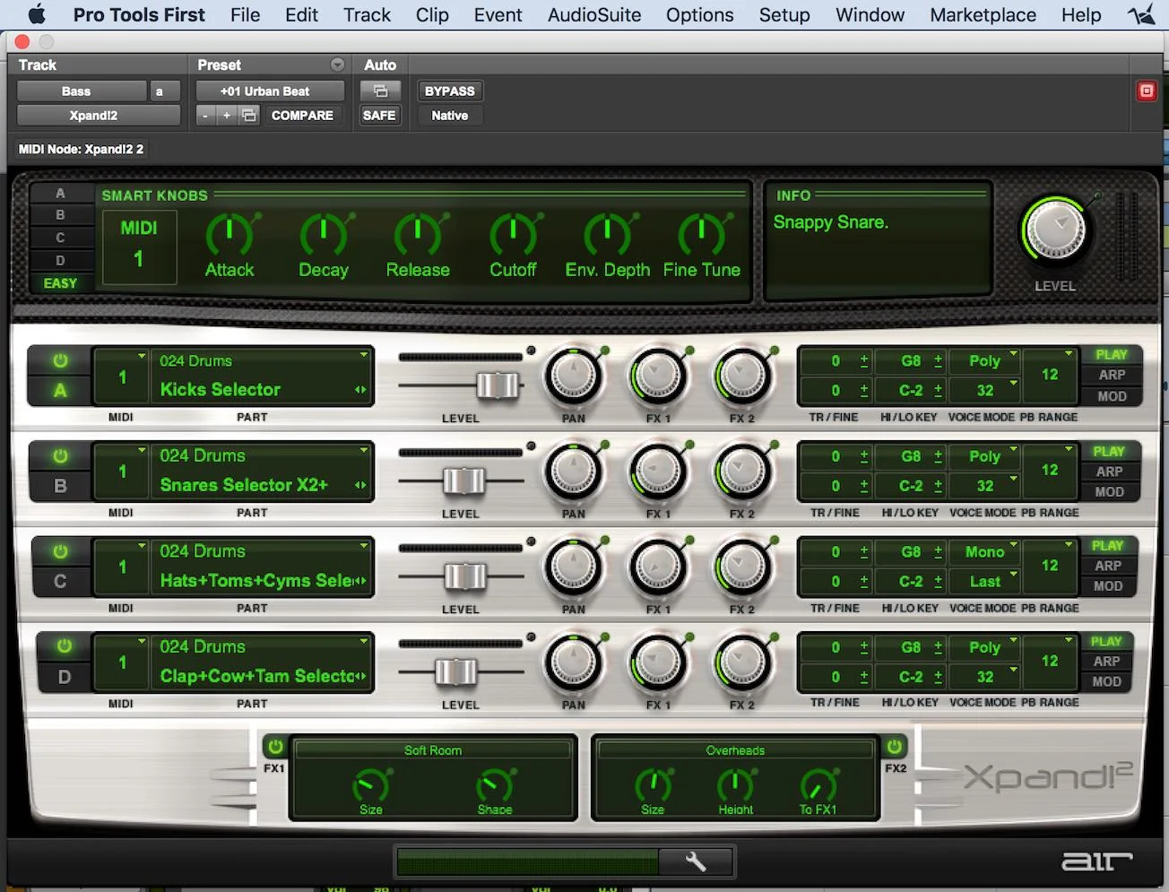The image size is (1169, 892).
Task: Select next preset with plus button
Action: point(227,116)
